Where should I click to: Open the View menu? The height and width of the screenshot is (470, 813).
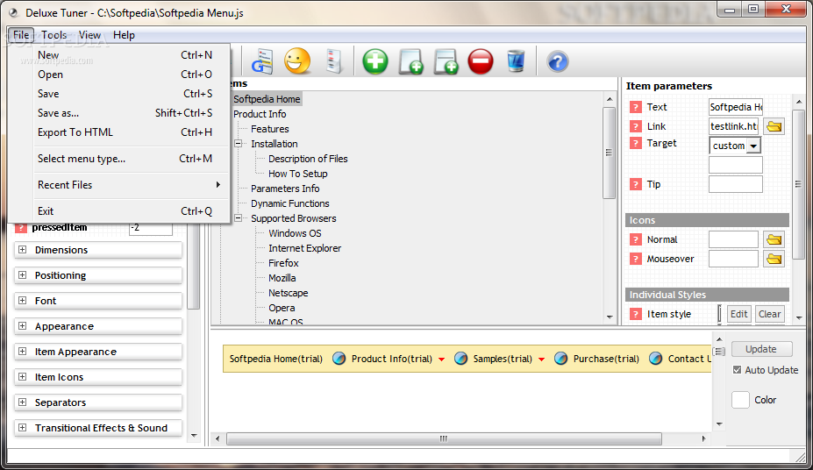point(89,35)
